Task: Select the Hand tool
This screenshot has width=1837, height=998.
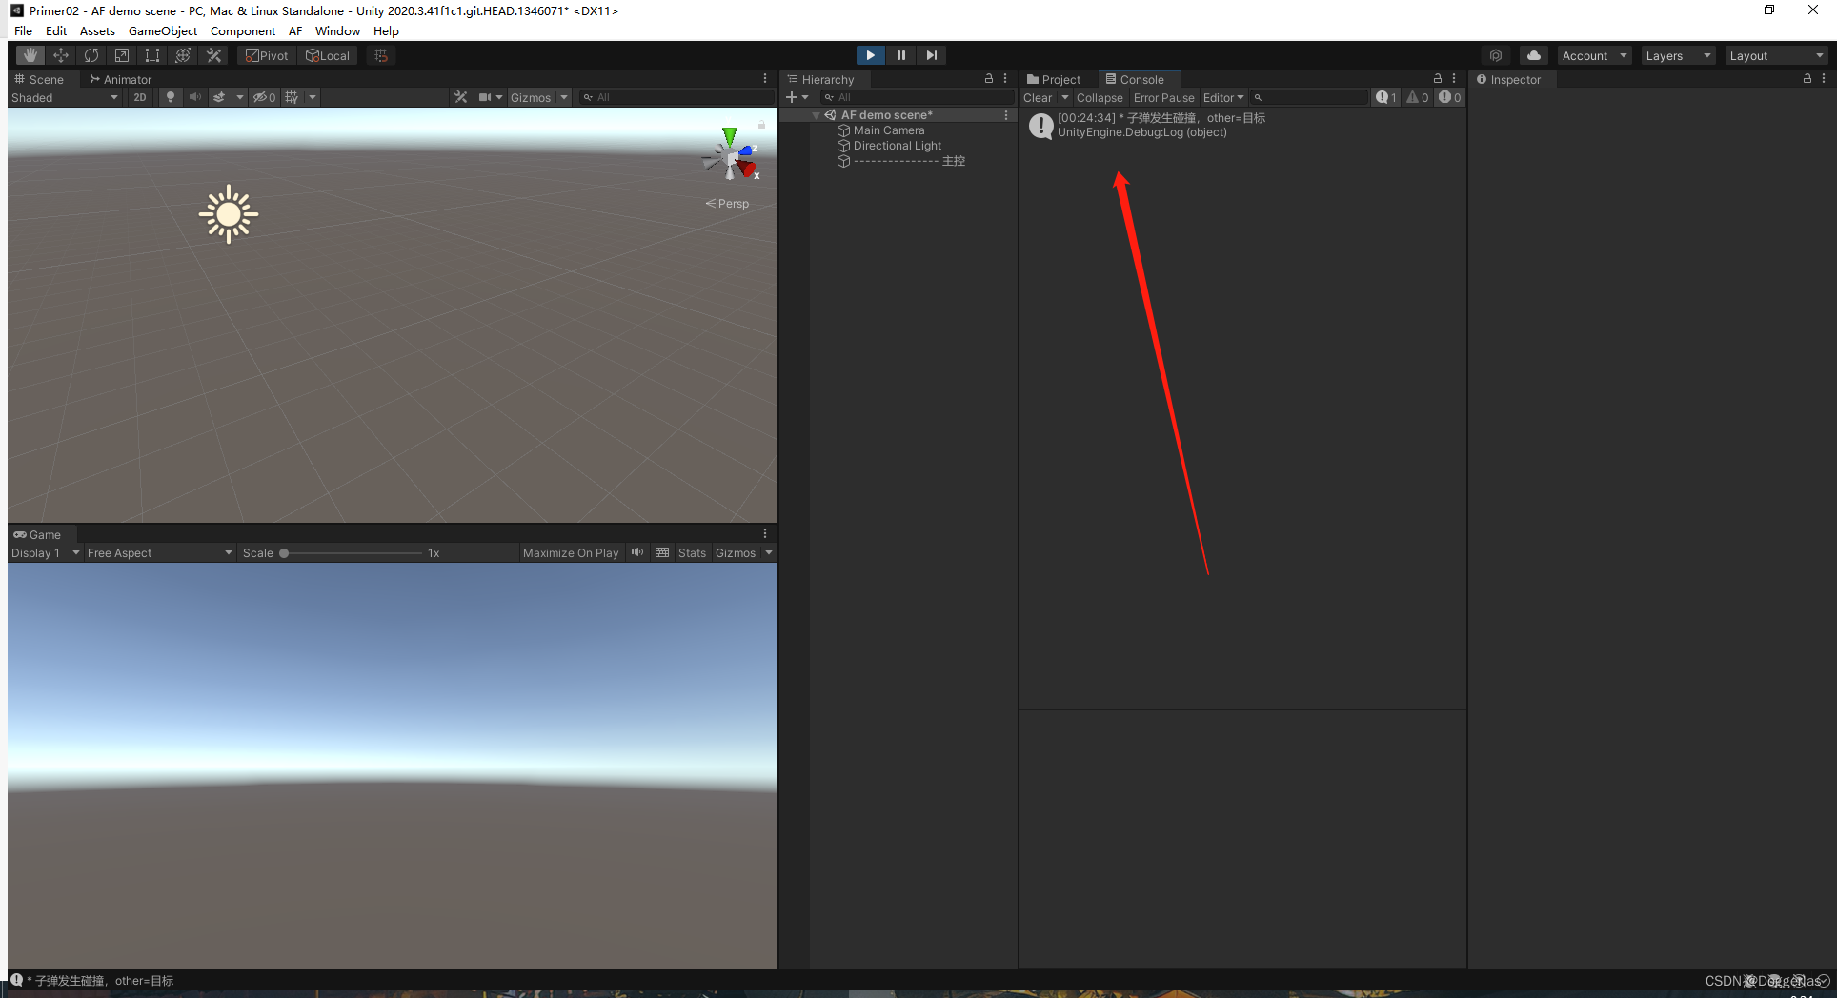Action: tap(30, 55)
